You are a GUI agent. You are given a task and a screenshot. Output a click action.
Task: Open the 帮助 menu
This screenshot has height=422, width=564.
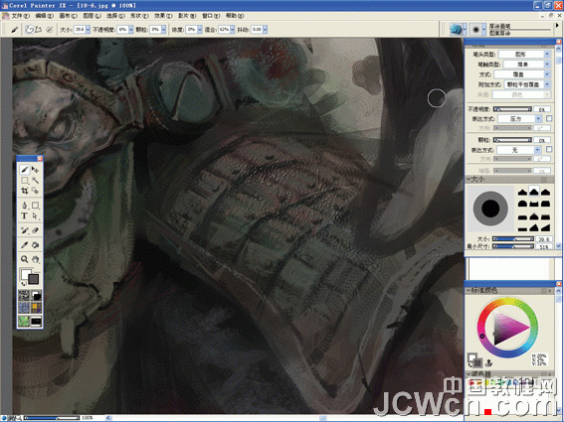(235, 16)
